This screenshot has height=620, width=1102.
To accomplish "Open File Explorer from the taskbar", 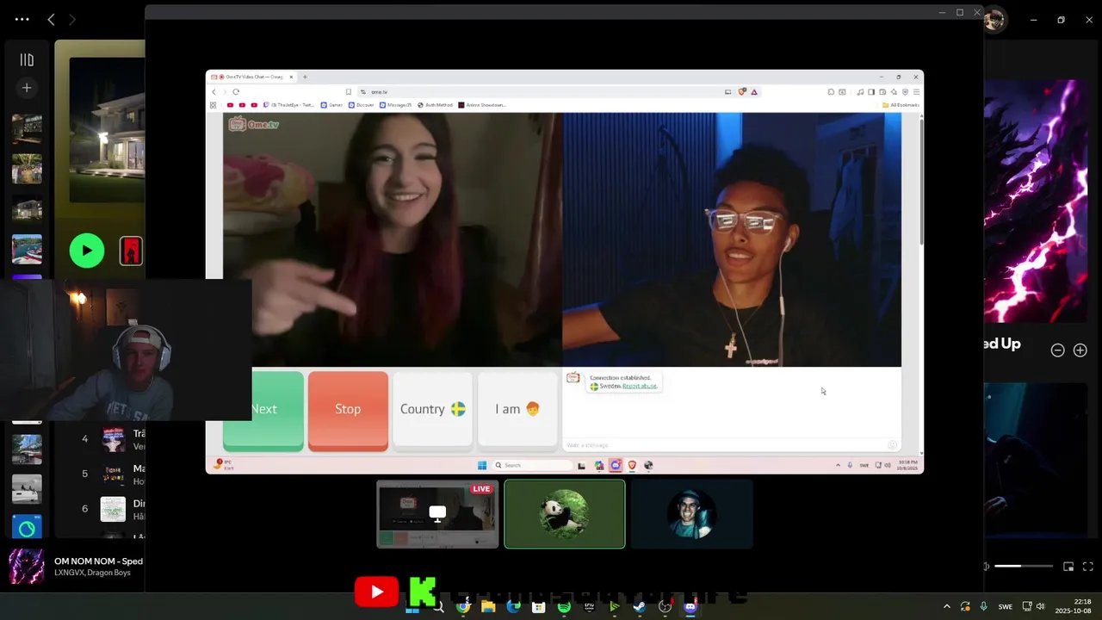I will [x=488, y=607].
